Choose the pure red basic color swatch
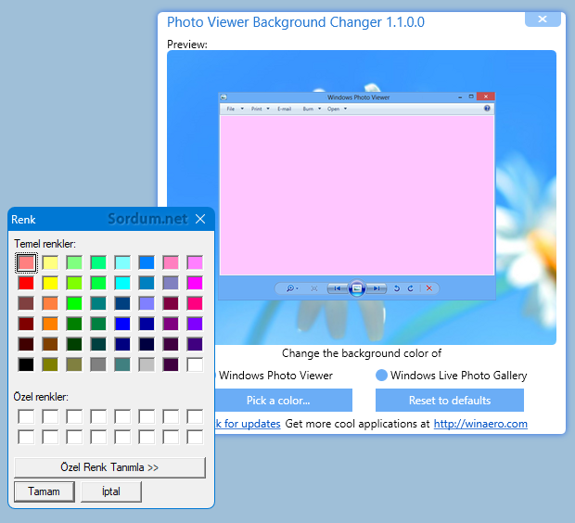The width and height of the screenshot is (575, 523). coord(26,283)
